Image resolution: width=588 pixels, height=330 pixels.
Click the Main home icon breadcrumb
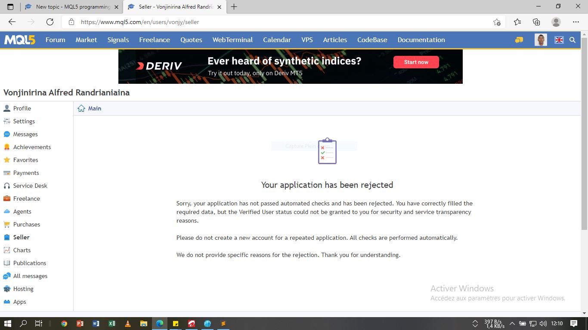(x=81, y=108)
